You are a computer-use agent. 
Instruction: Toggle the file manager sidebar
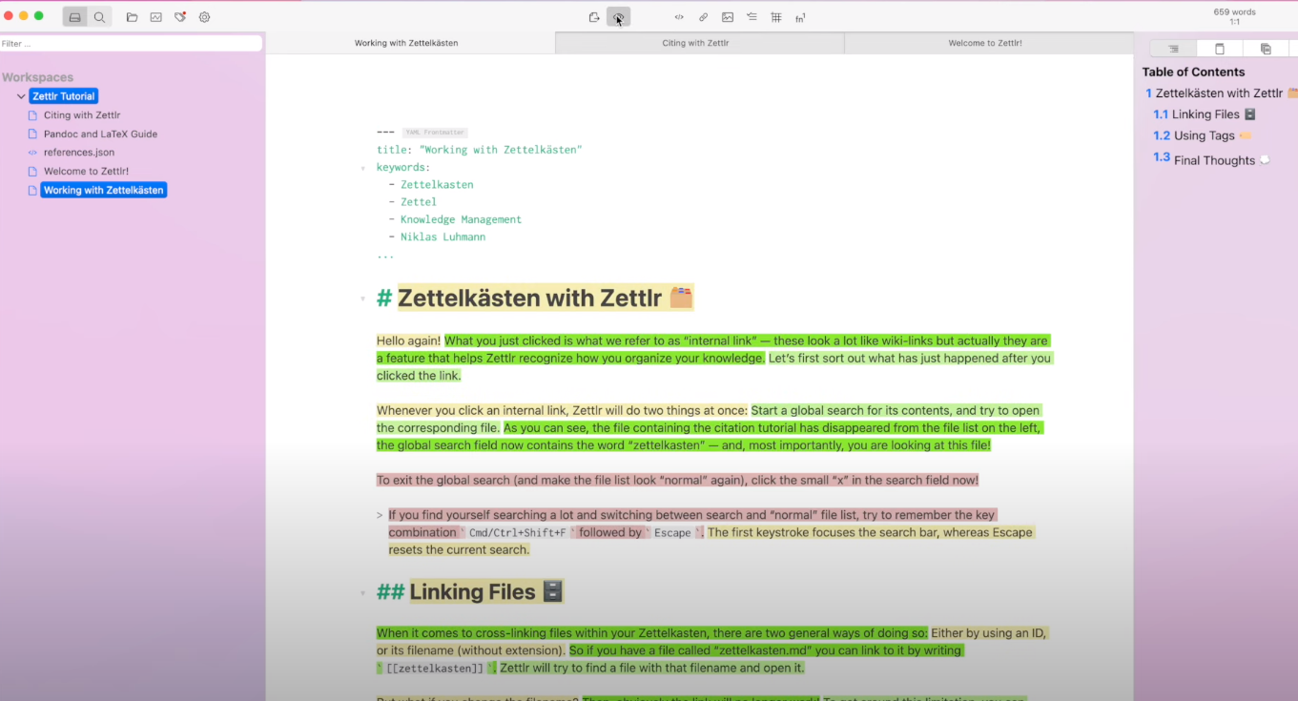[x=74, y=16]
